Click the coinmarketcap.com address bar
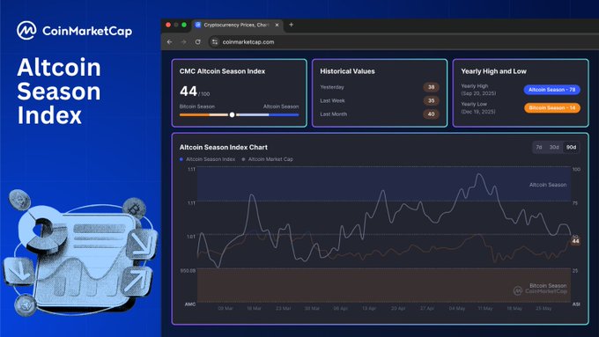Viewport: 599px width, 337px height. (x=248, y=42)
